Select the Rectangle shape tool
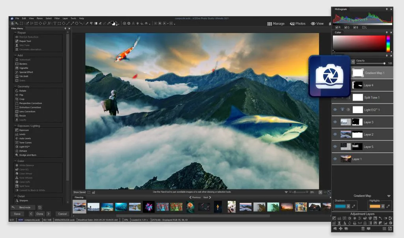404x238 pixels. pos(59,23)
